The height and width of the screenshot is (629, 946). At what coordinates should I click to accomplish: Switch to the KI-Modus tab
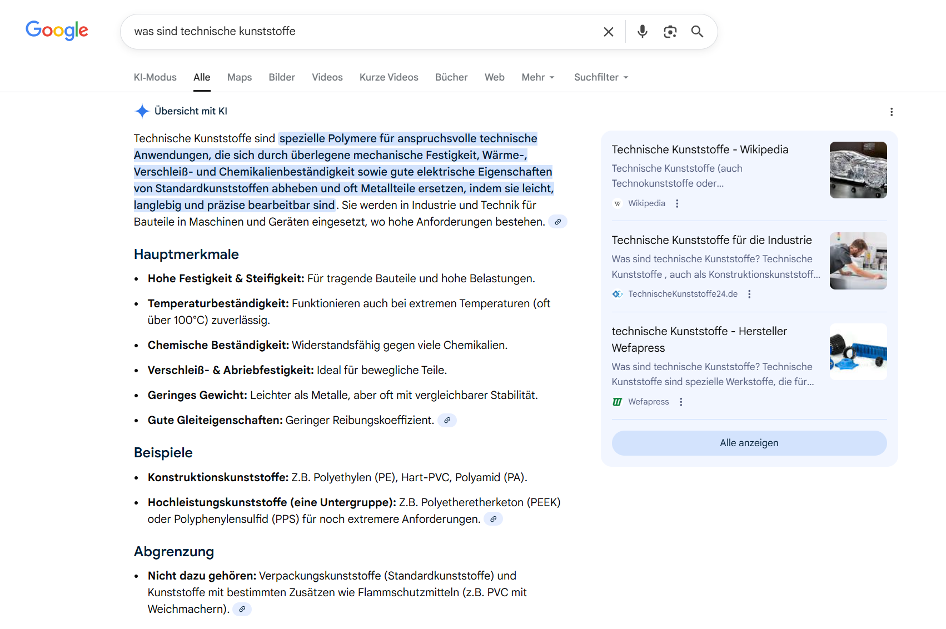tap(155, 77)
